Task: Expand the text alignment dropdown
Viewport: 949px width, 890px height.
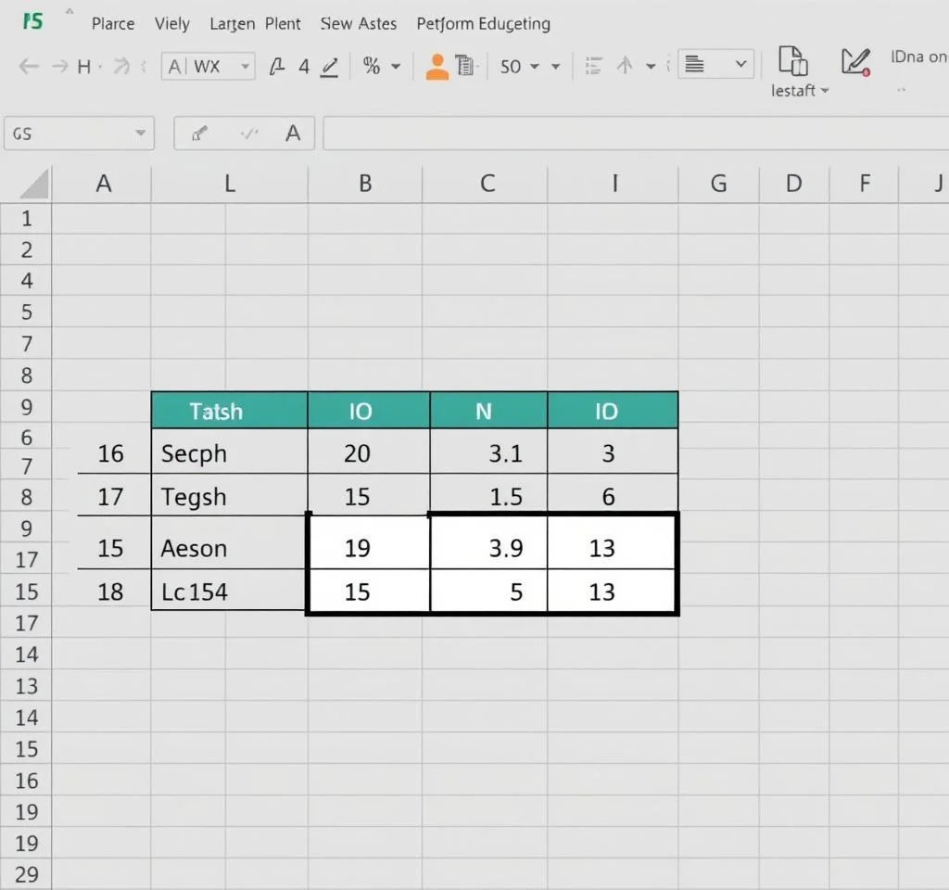Action: point(740,64)
